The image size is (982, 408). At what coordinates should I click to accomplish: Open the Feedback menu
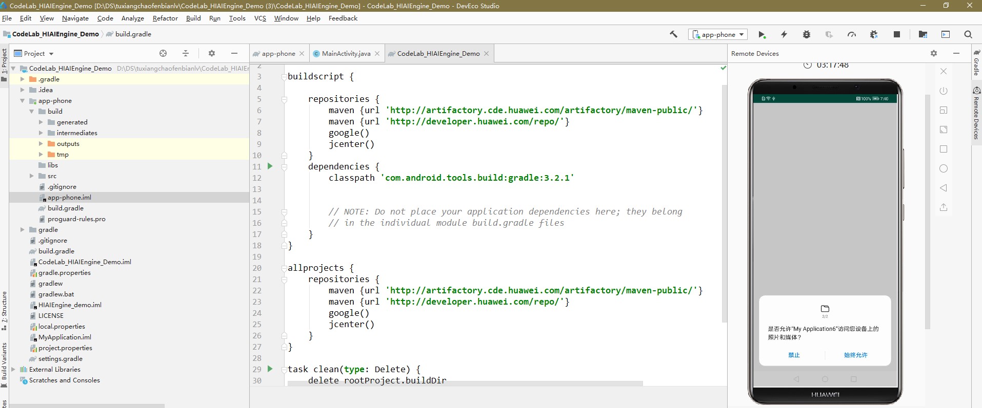[343, 18]
